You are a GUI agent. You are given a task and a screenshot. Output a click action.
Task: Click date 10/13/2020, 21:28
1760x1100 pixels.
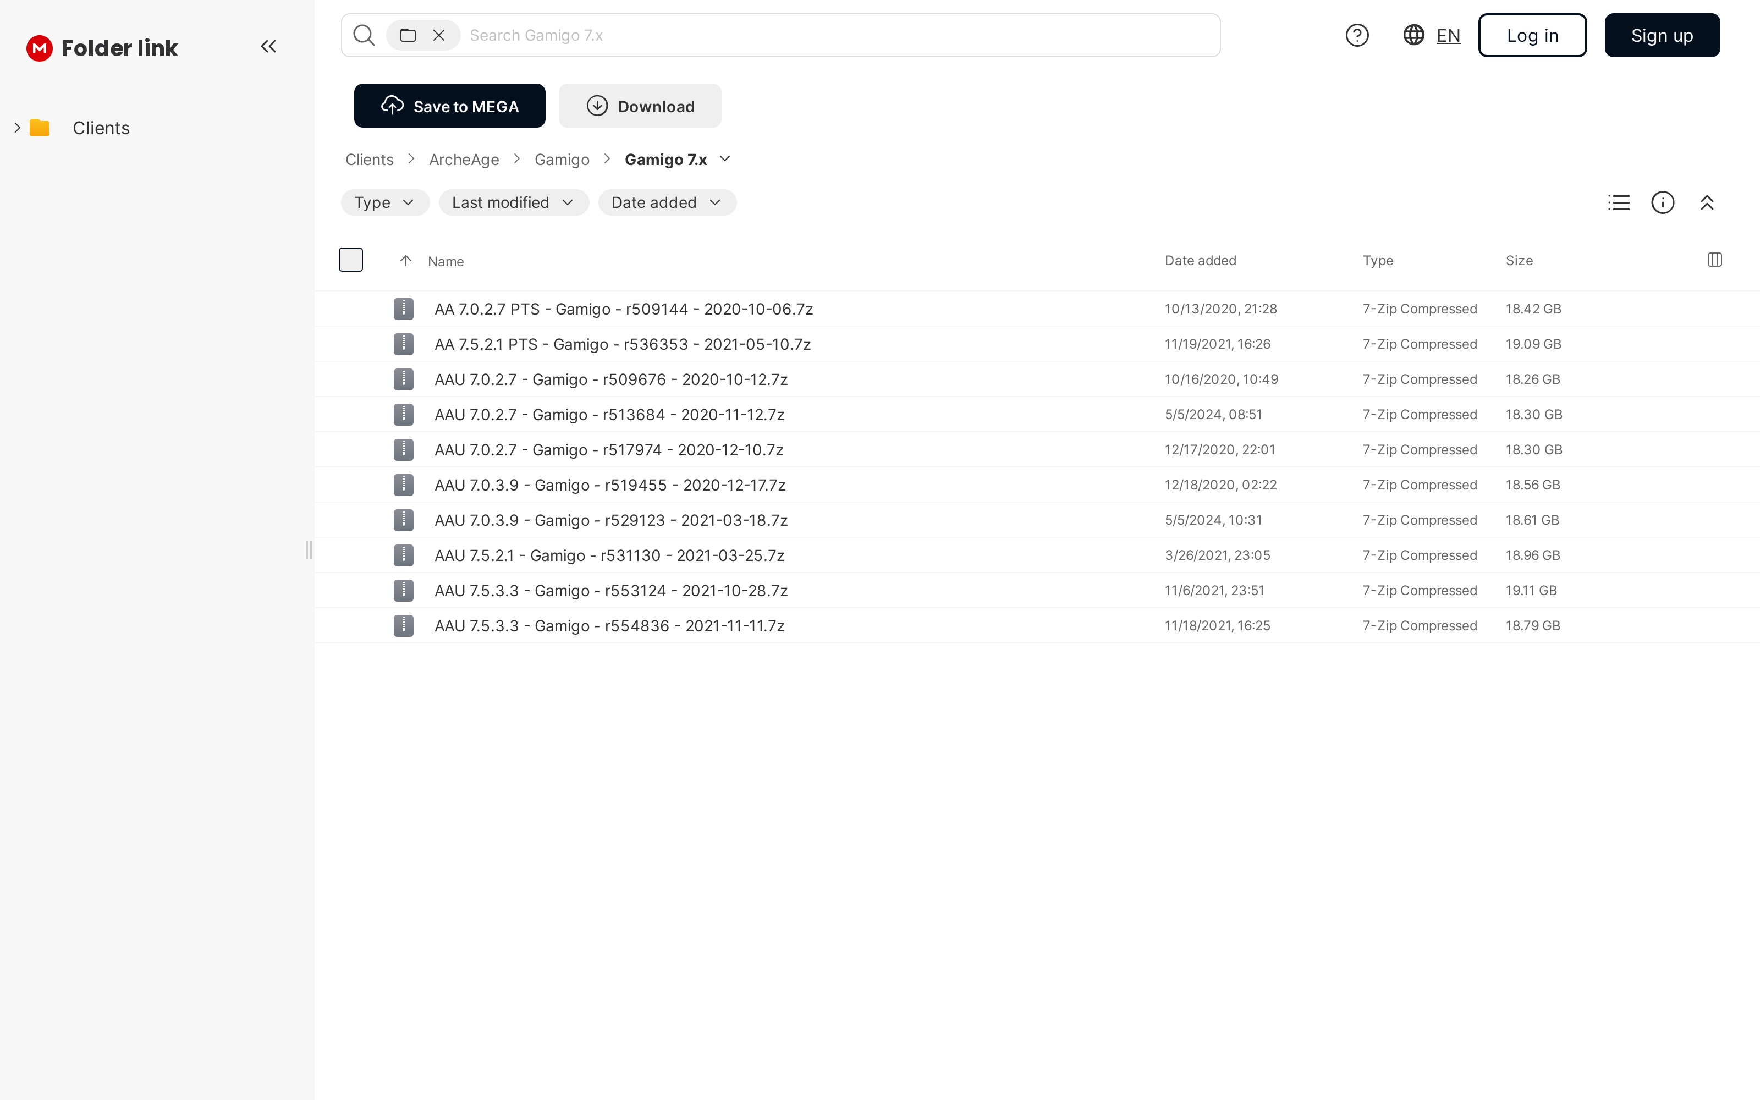1220,309
